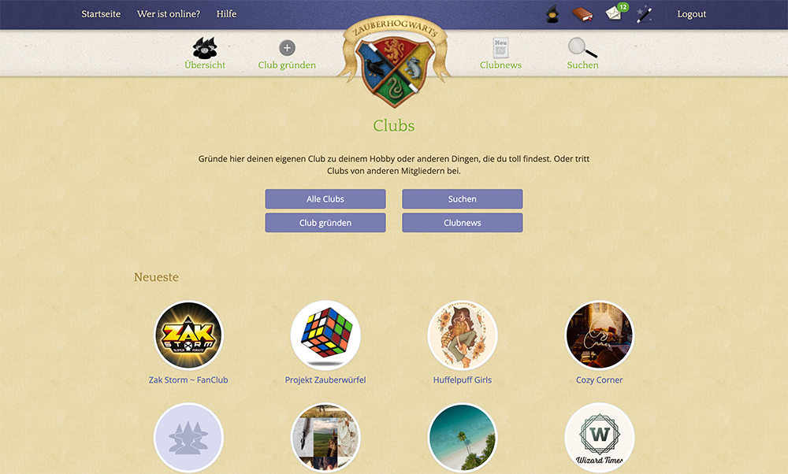Click the plus icon for Club gründen

pyautogui.click(x=287, y=48)
